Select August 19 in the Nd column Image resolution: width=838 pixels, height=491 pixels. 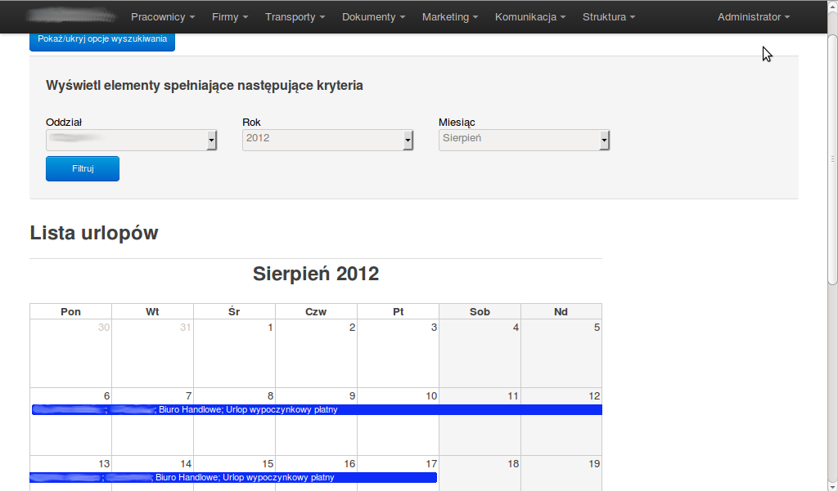pyautogui.click(x=561, y=474)
